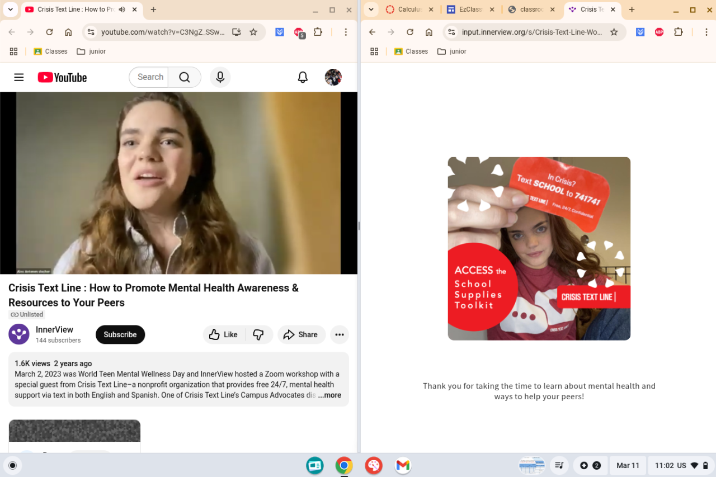The width and height of the screenshot is (716, 477).
Task: Open the YouTube guide hamburger menu
Action: [x=19, y=77]
